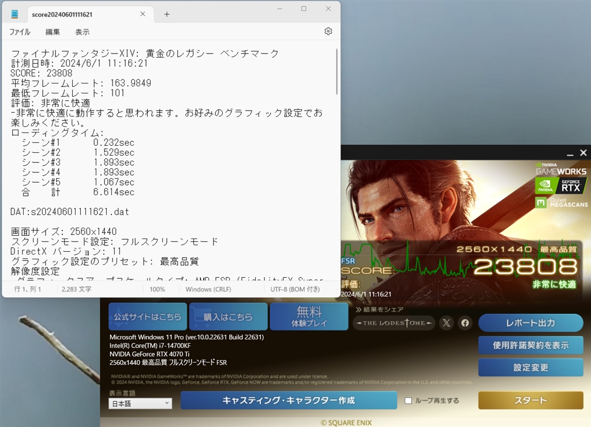This screenshot has width=591, height=427.
Task: Click the NVIDIA GameWorks logo
Action: pyautogui.click(x=561, y=169)
